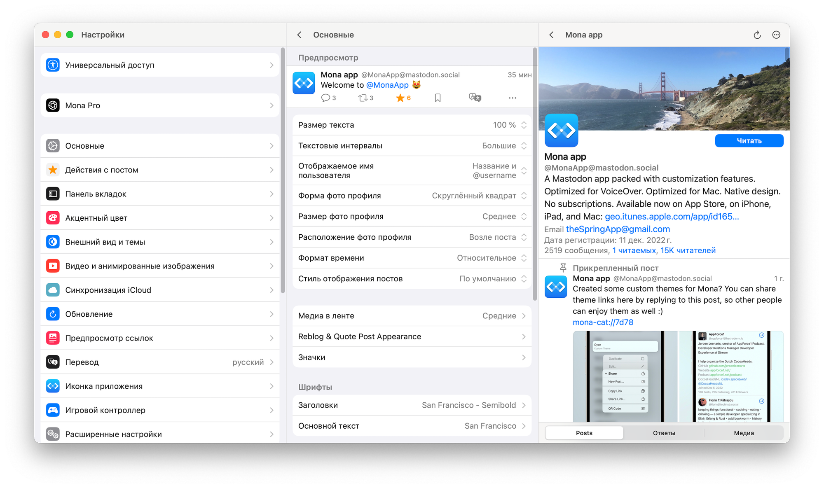This screenshot has height=488, width=824.
Task: Open the more options circle icon
Action: [776, 35]
